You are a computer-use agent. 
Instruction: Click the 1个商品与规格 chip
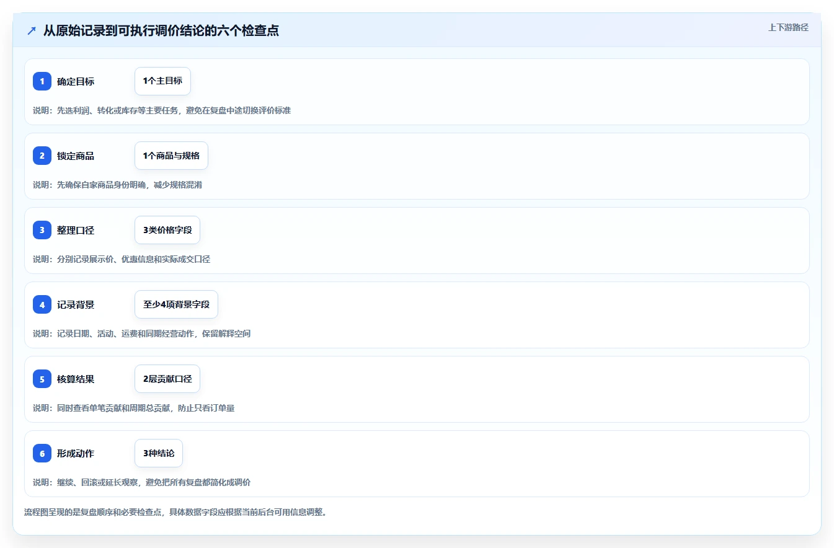(x=171, y=156)
